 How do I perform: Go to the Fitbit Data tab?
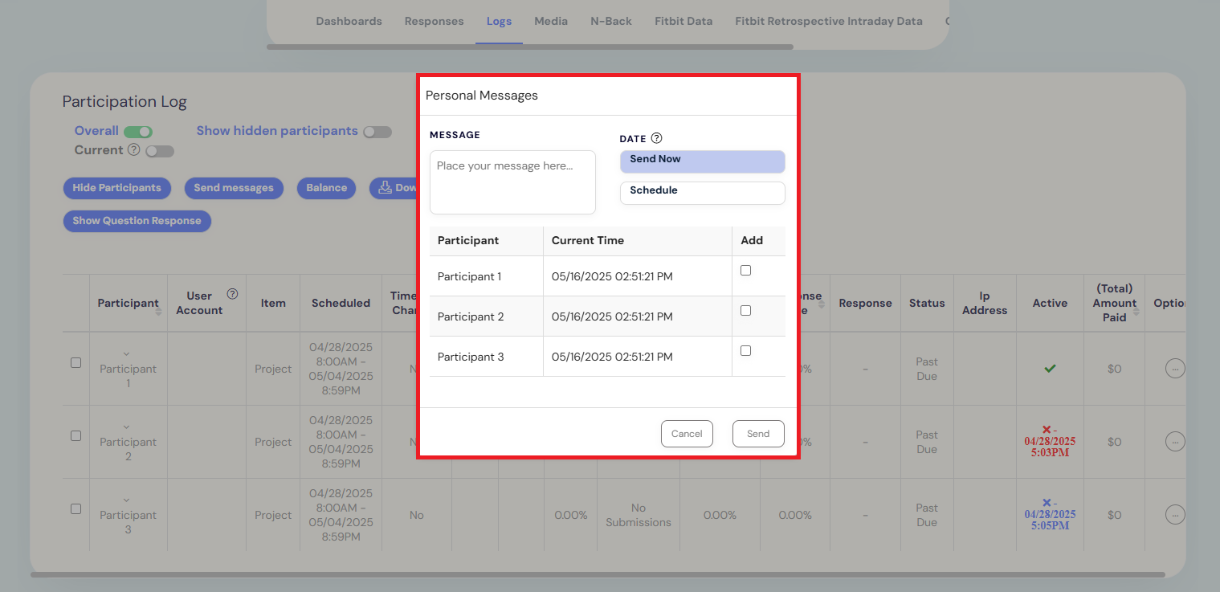pyautogui.click(x=683, y=21)
